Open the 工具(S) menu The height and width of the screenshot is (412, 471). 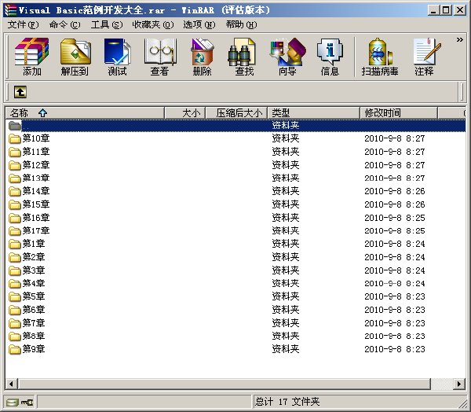pos(107,24)
